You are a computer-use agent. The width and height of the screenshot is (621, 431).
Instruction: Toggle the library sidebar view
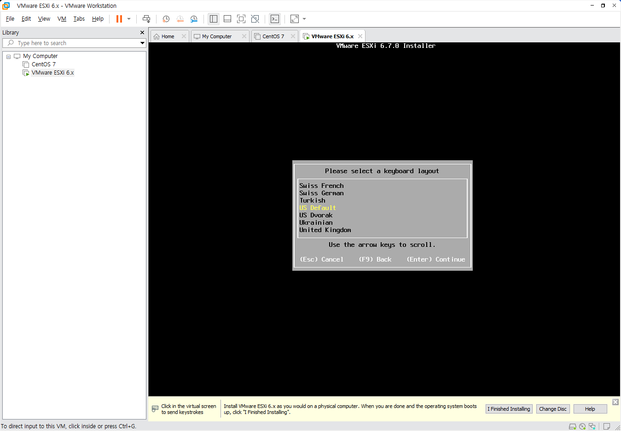click(214, 19)
